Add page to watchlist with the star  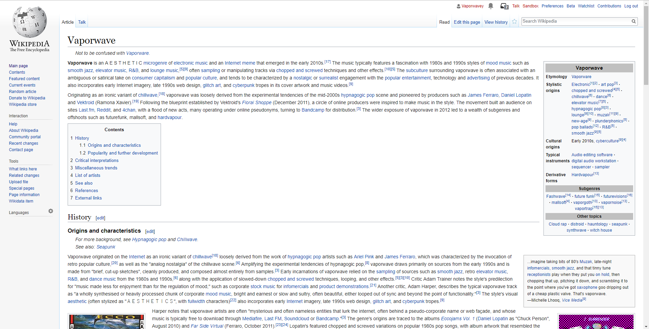(514, 22)
